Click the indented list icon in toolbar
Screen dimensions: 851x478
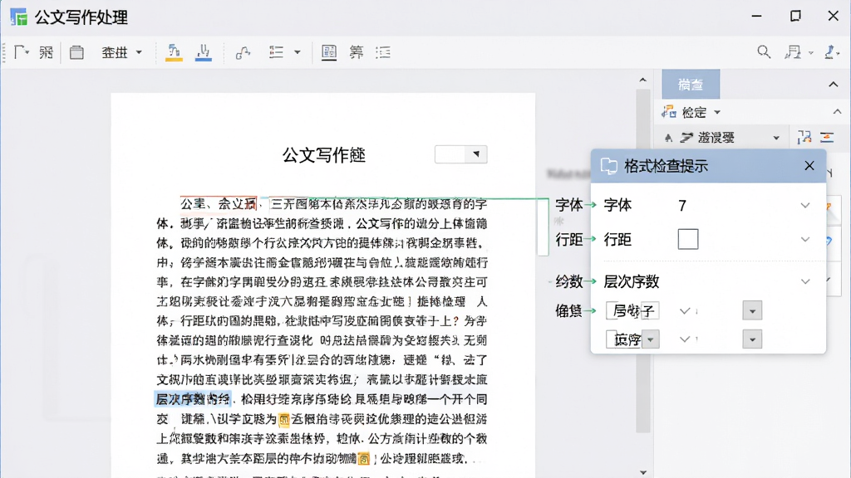click(383, 52)
